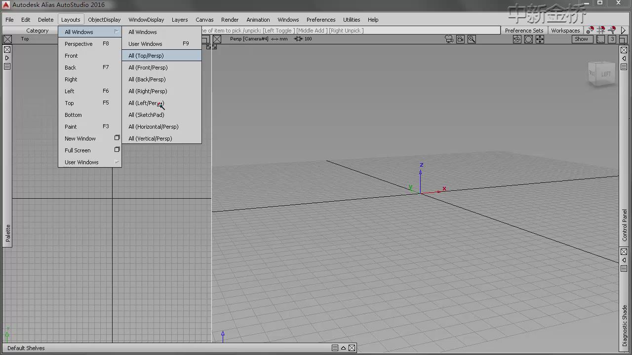This screenshot has width=632, height=355.
Task: Choose All (Horizontal/Persp) layout
Action: click(x=162, y=127)
